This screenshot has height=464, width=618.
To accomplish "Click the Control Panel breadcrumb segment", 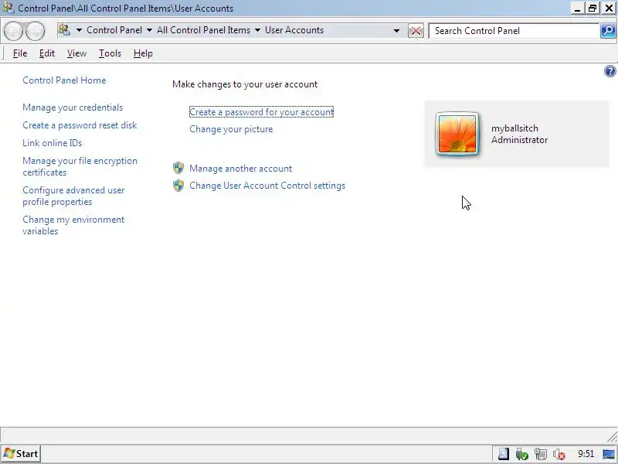I will (x=114, y=30).
